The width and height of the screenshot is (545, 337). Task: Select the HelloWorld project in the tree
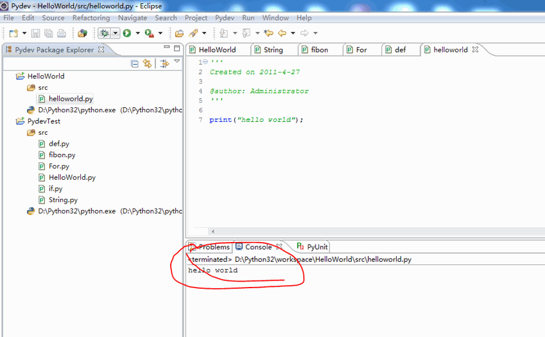[x=46, y=76]
